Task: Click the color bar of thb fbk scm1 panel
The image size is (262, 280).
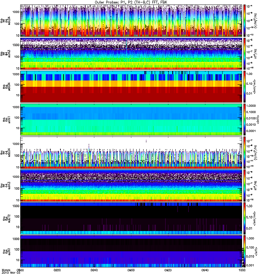Action: (x=244, y=119)
